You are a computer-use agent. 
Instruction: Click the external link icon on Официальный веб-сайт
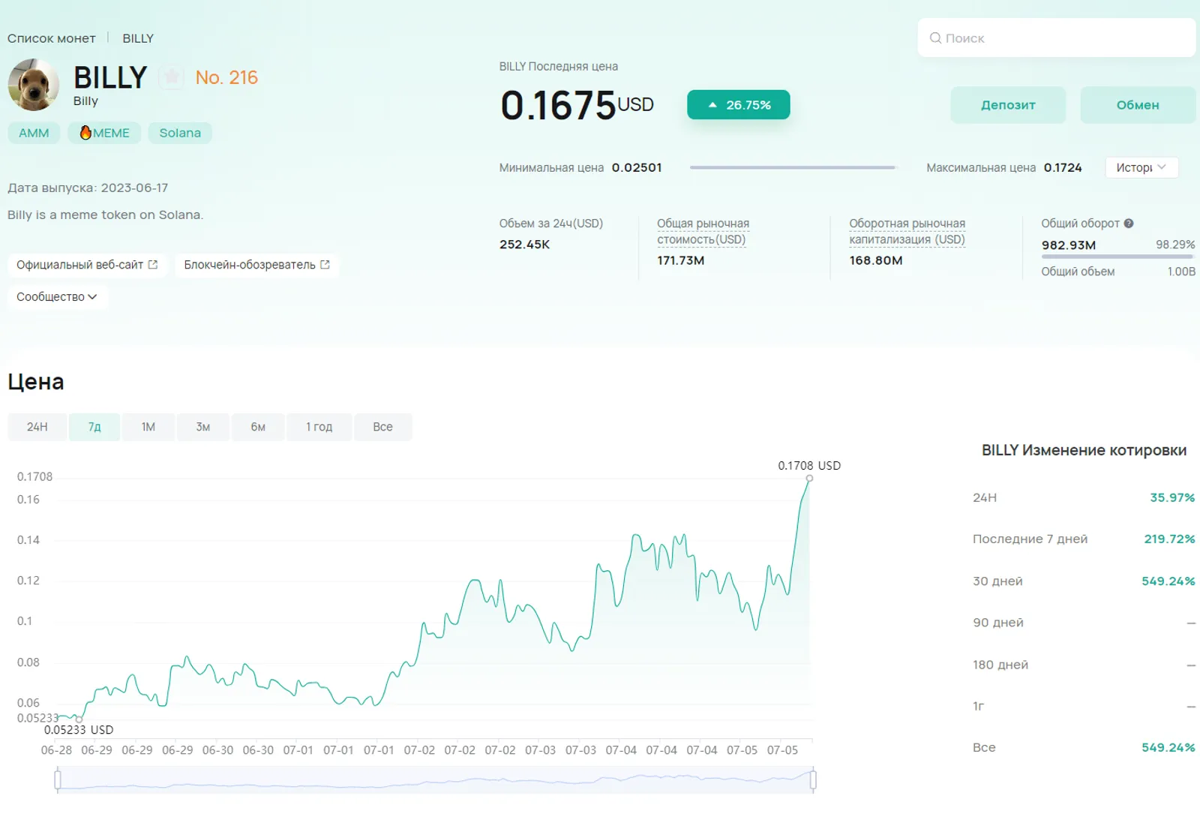(x=153, y=265)
